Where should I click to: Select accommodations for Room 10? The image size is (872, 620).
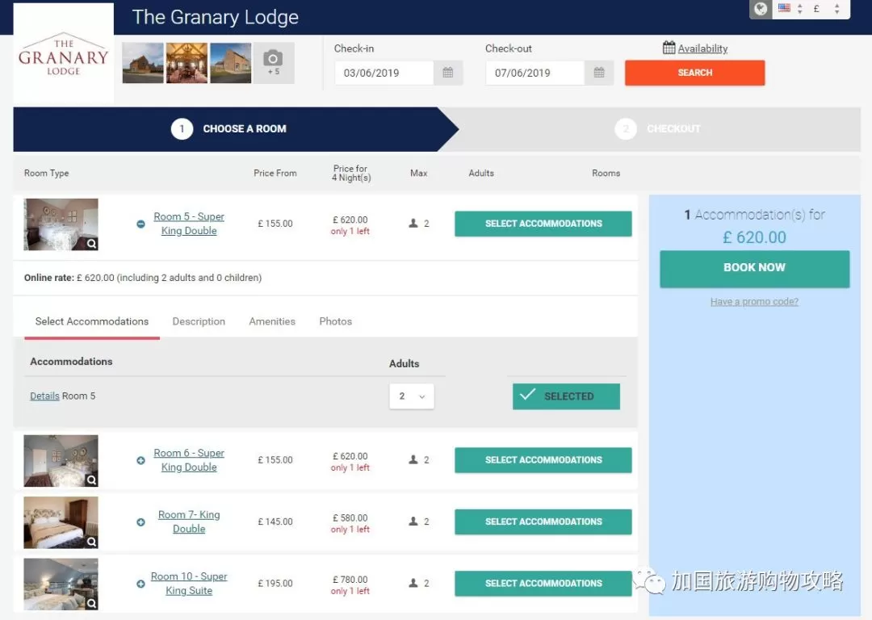coord(543,584)
